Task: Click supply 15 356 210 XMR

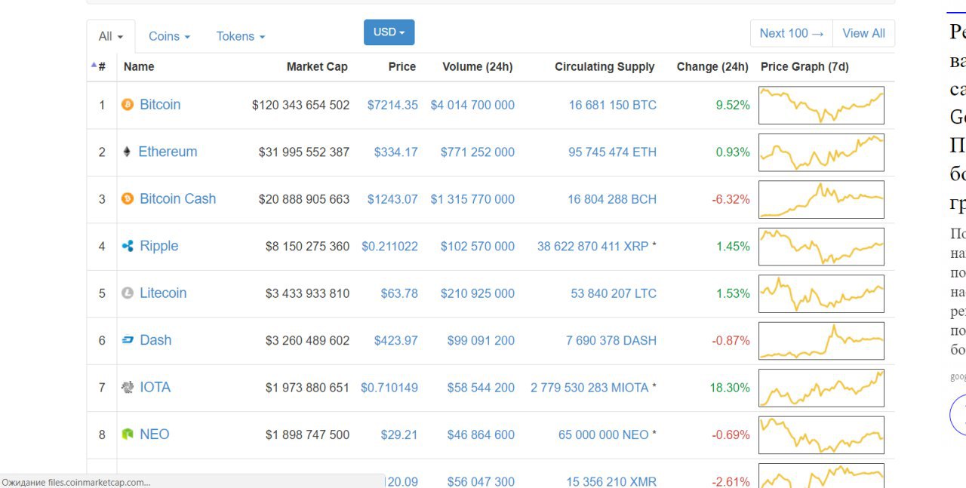Action: click(x=611, y=482)
